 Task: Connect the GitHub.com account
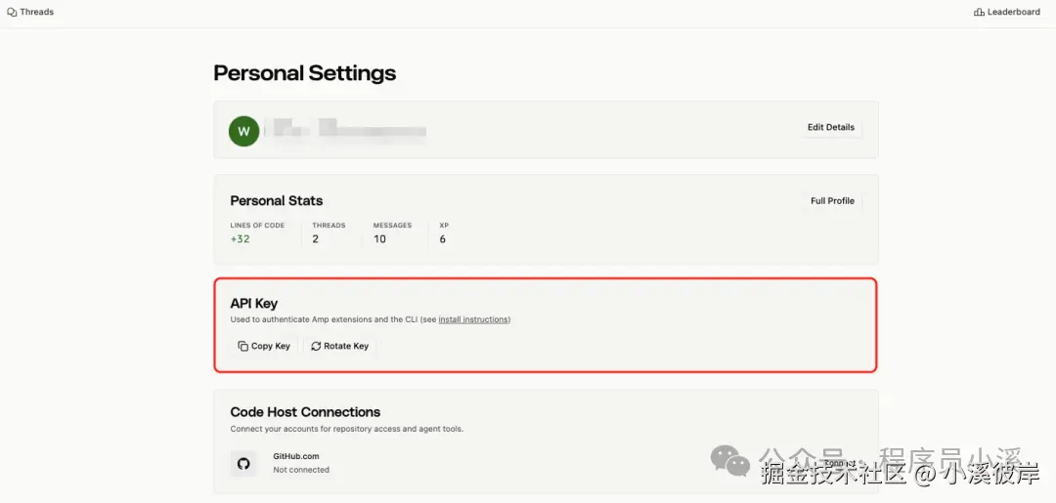tap(838, 463)
